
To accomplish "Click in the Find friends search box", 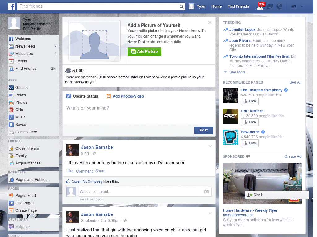I will tap(98, 6).
